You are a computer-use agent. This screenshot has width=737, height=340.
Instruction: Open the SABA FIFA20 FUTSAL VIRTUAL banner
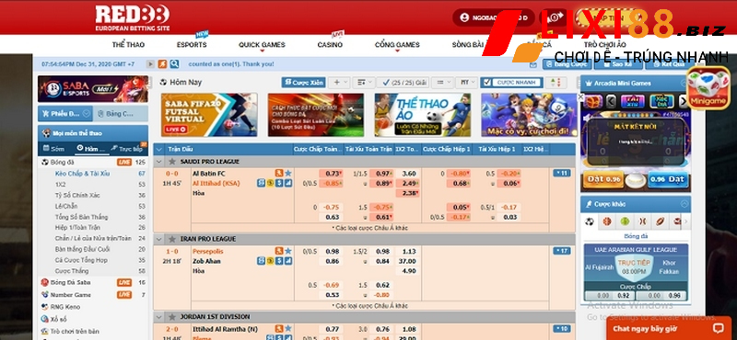(209, 115)
